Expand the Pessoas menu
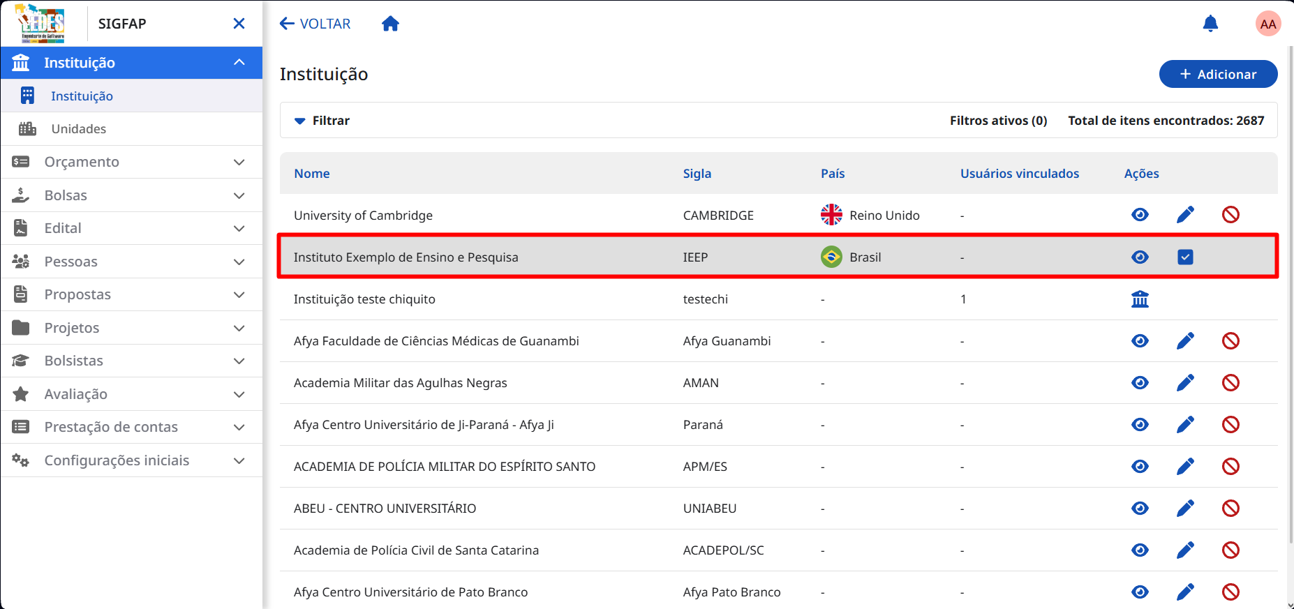The width and height of the screenshot is (1294, 609). (x=131, y=262)
